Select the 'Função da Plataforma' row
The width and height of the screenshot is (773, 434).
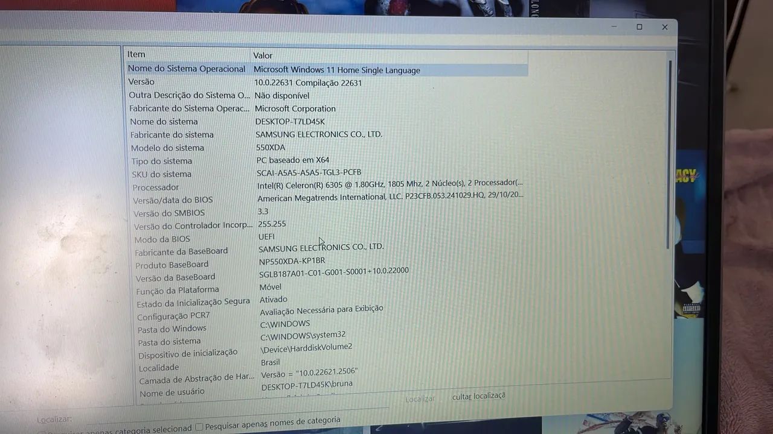pyautogui.click(x=178, y=291)
